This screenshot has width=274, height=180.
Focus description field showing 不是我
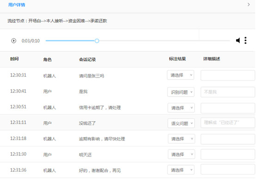click(x=228, y=92)
